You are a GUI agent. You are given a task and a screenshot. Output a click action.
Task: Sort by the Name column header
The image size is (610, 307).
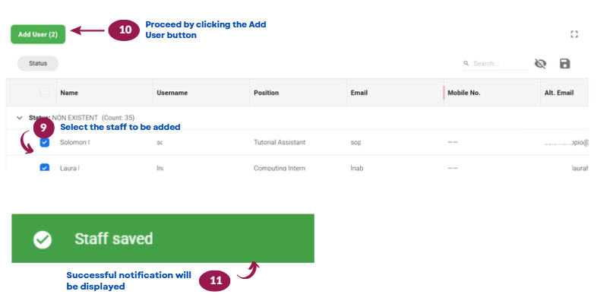[x=69, y=93]
